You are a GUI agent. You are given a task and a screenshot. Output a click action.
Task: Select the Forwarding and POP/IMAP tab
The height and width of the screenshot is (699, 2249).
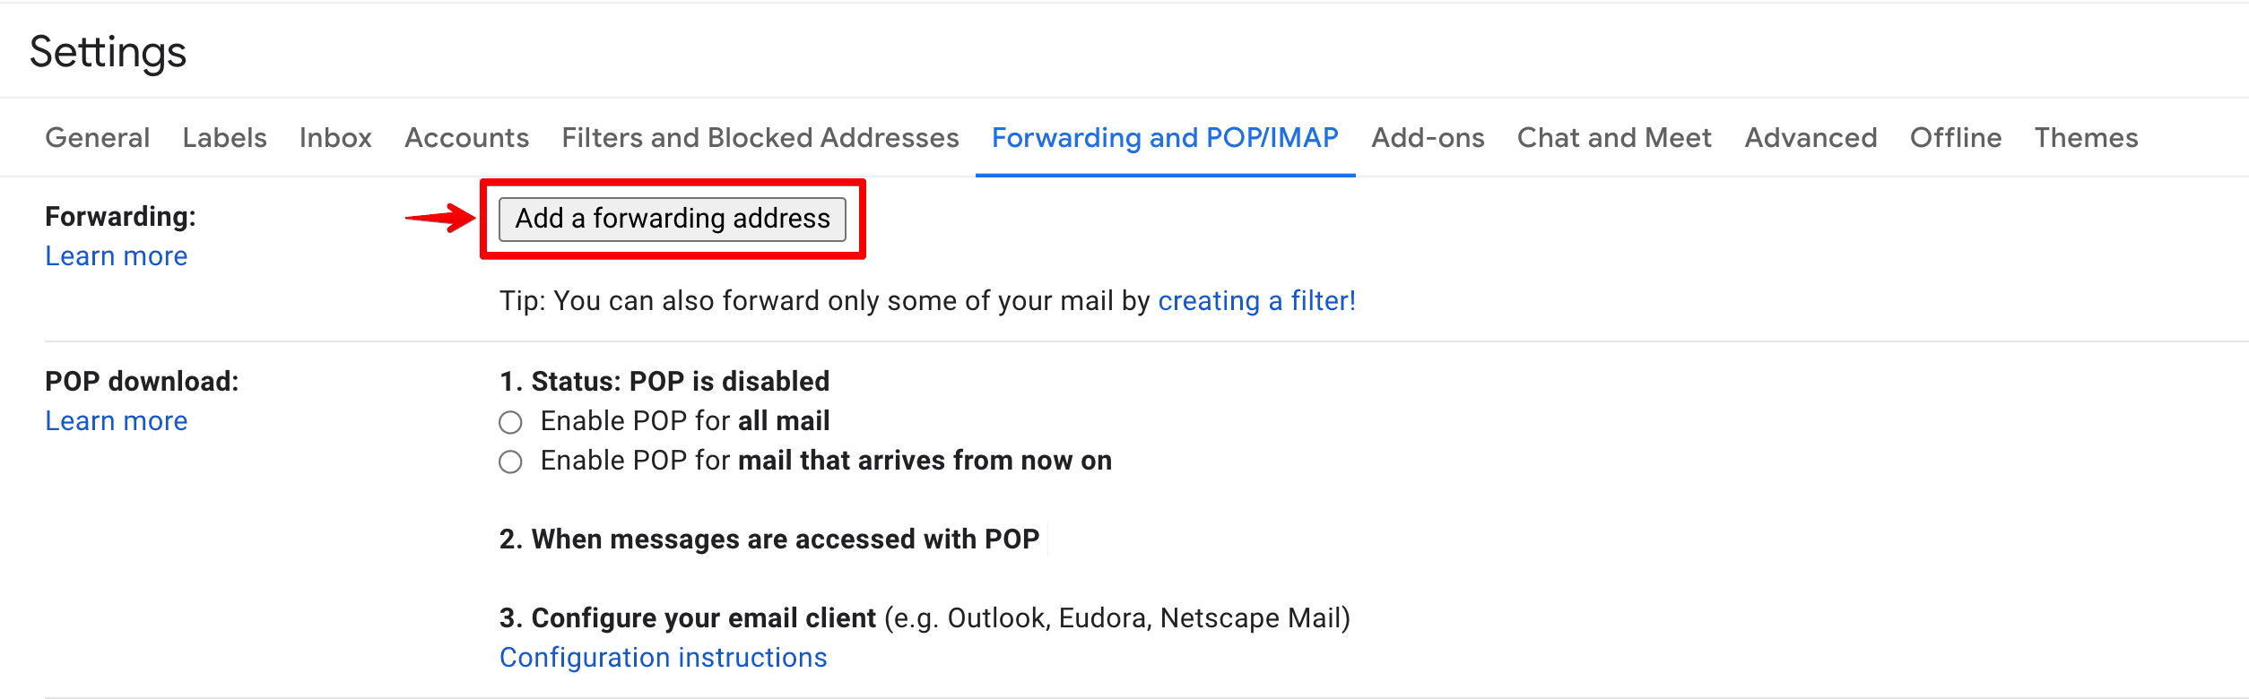(1165, 138)
